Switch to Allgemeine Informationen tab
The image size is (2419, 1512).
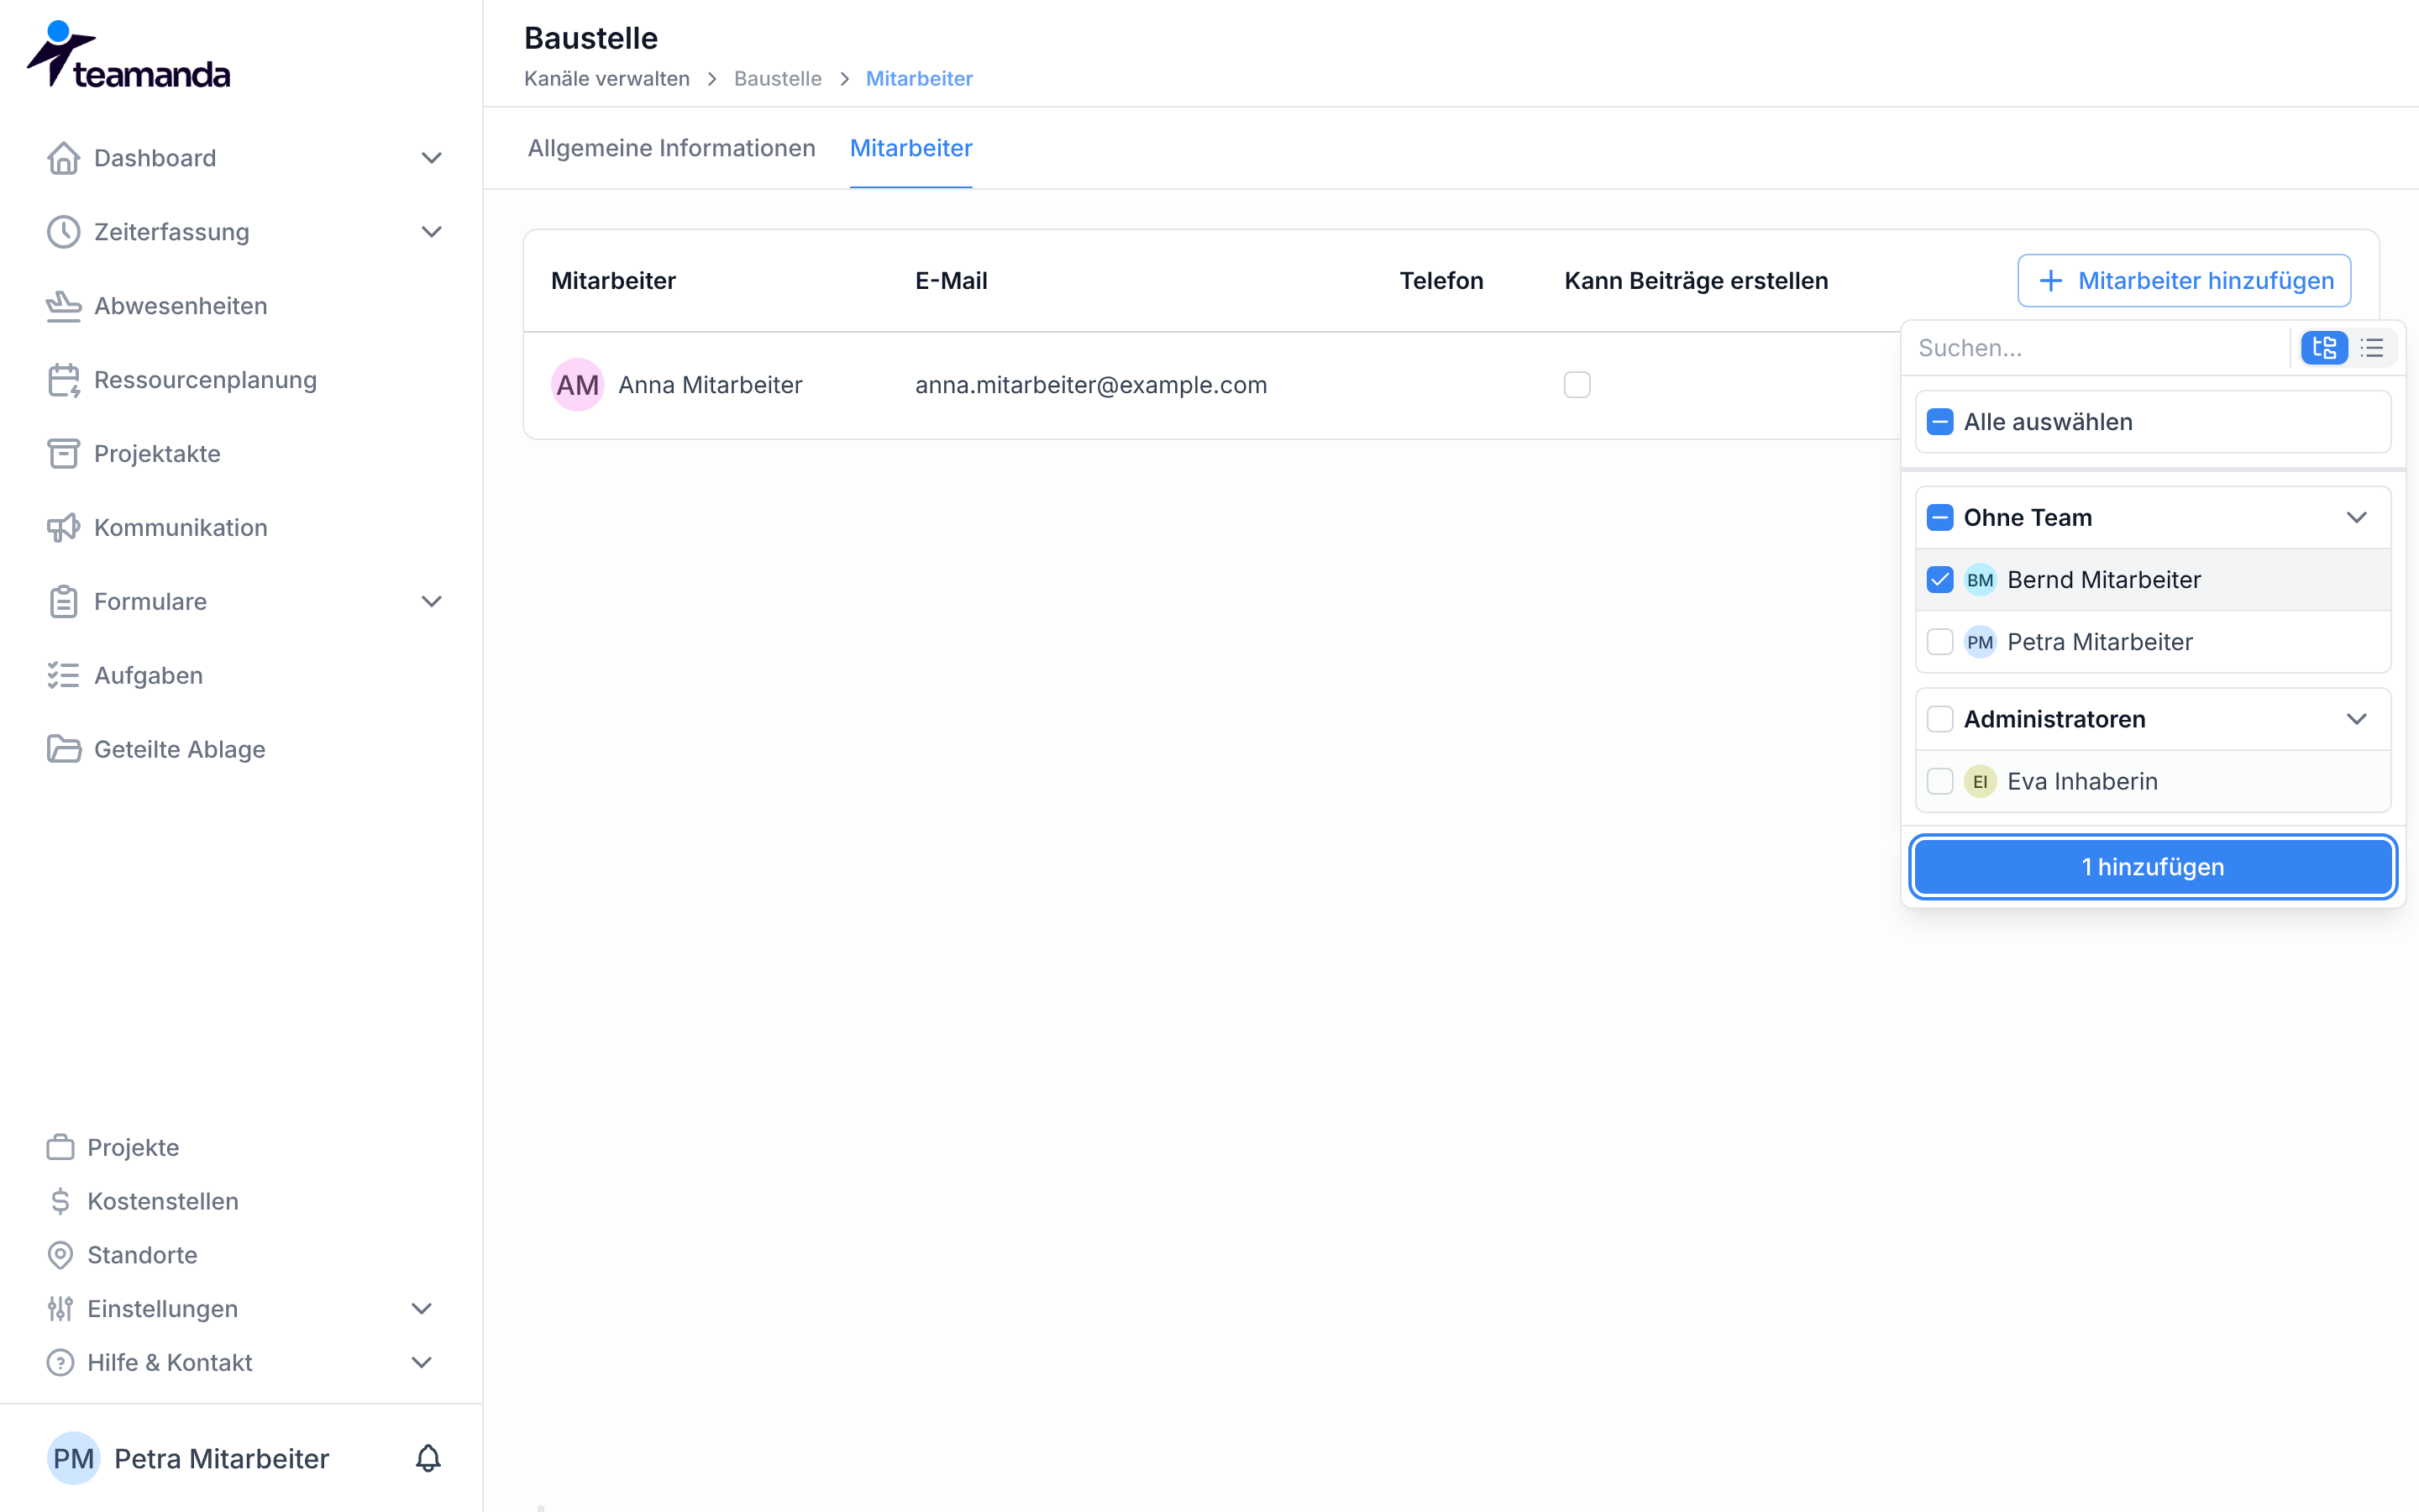[x=672, y=148]
